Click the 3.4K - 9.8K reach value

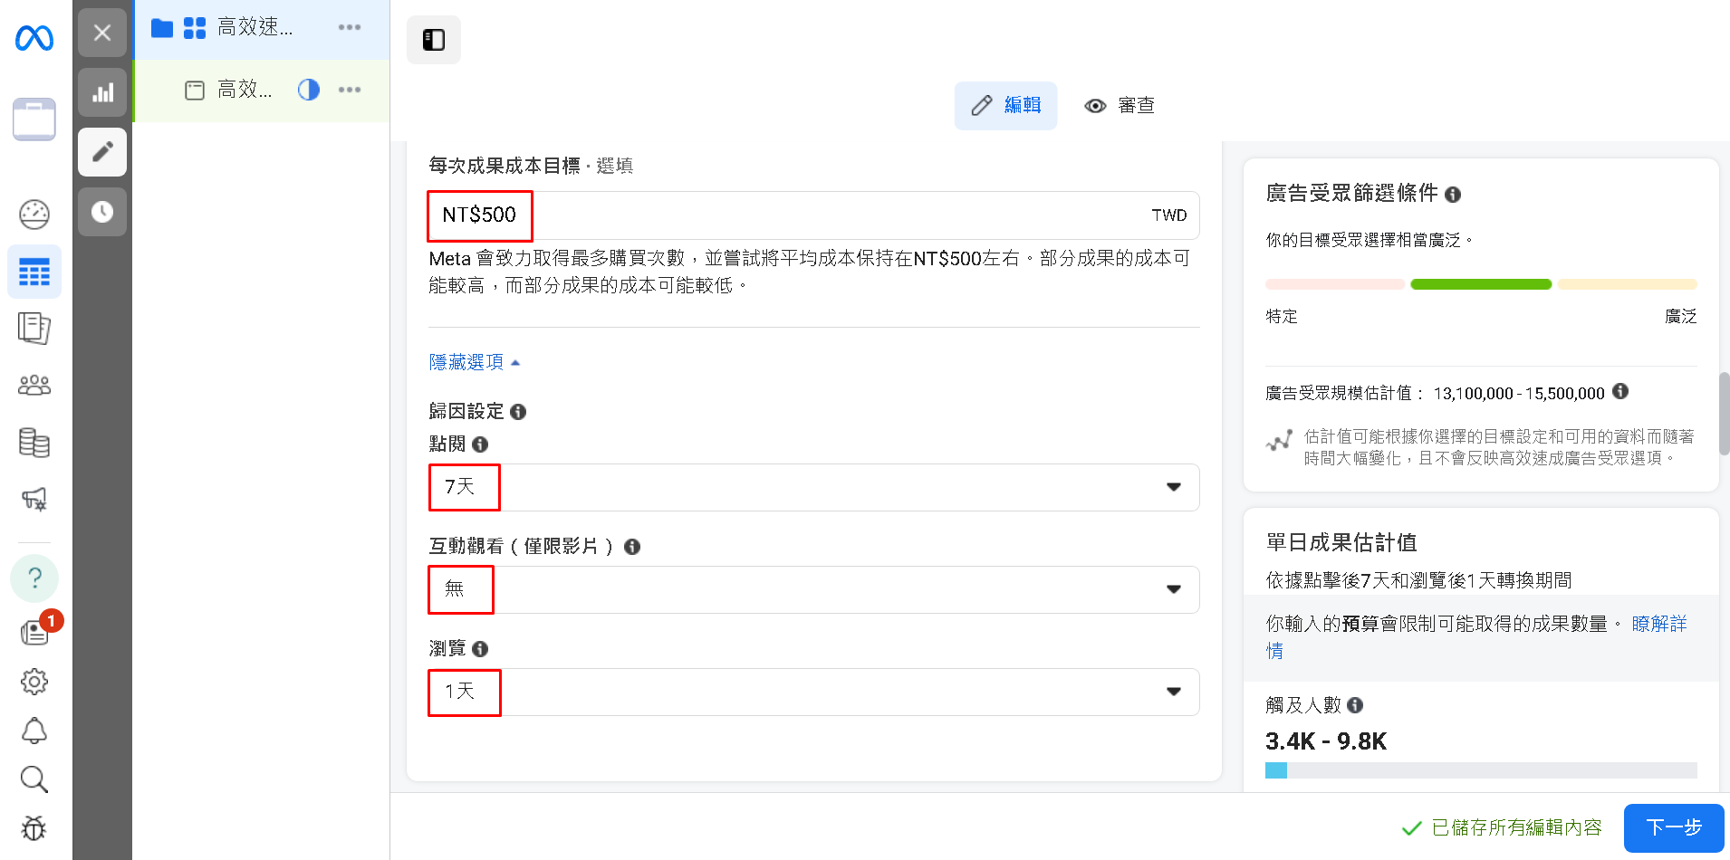click(1326, 741)
